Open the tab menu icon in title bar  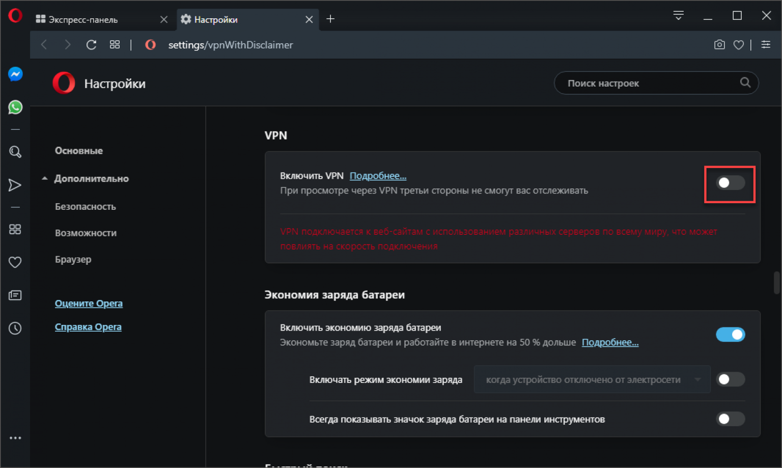pos(678,15)
